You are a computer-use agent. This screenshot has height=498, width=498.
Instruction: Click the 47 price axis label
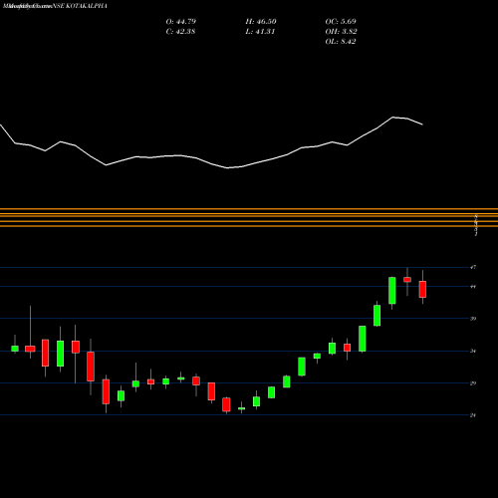click(x=473, y=267)
